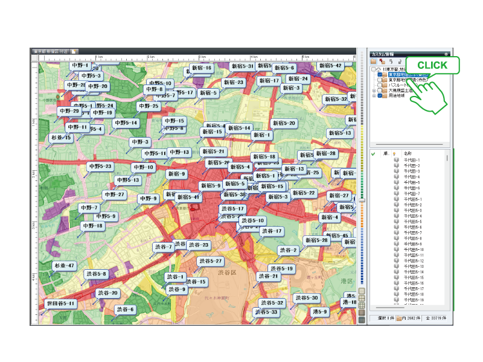Expand the 大規模盛土 tree node

[x=374, y=91]
